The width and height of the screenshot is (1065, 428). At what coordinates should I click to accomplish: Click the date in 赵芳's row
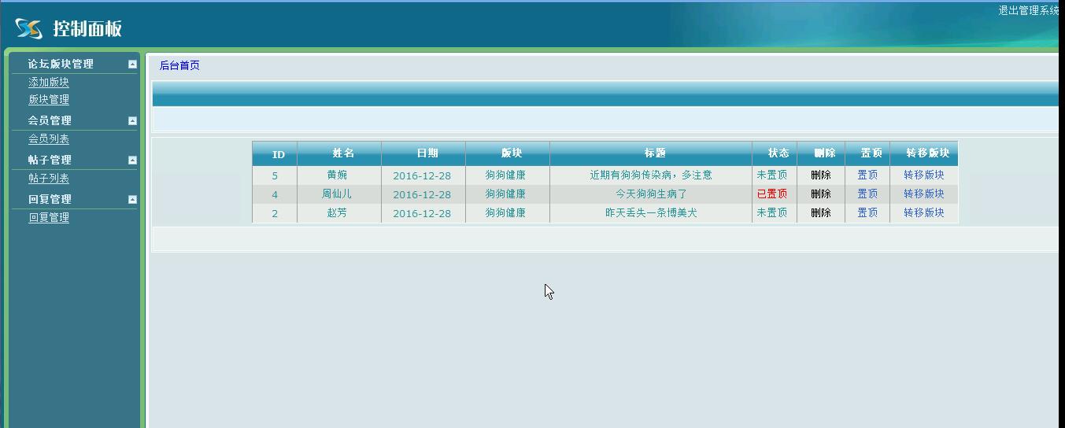coord(422,213)
